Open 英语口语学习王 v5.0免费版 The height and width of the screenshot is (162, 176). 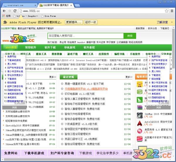coord(81,139)
